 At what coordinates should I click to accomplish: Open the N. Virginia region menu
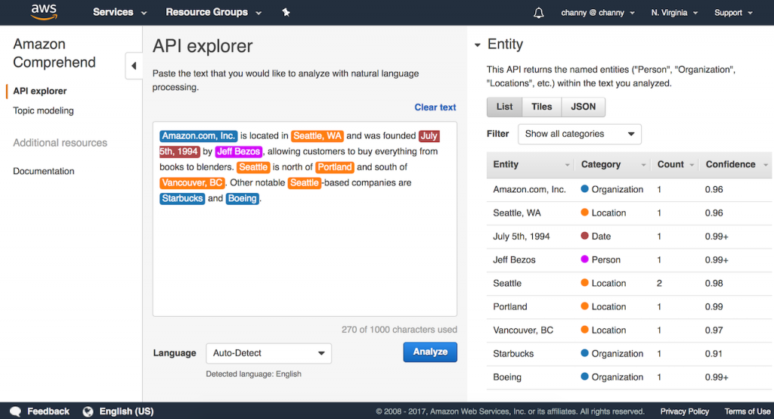(674, 13)
